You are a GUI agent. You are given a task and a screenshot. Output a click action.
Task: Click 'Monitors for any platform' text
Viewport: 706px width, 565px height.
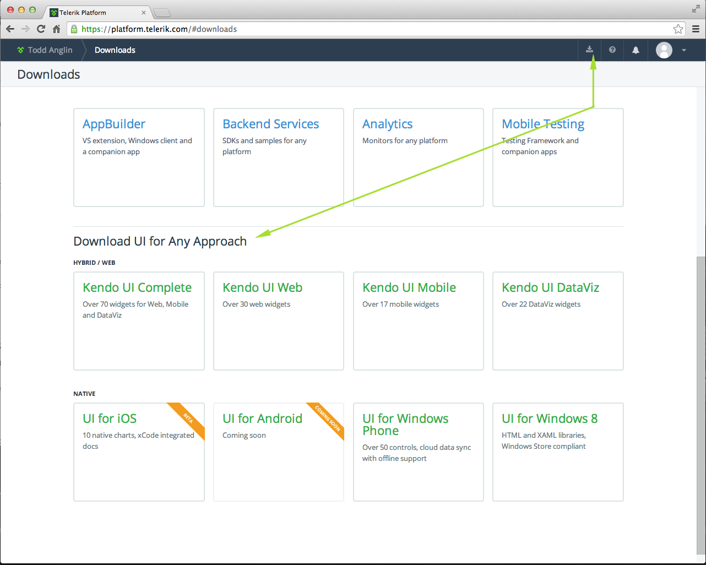pyautogui.click(x=405, y=140)
